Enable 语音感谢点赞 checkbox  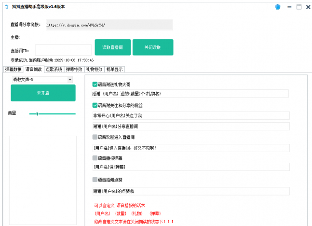pos(95,180)
